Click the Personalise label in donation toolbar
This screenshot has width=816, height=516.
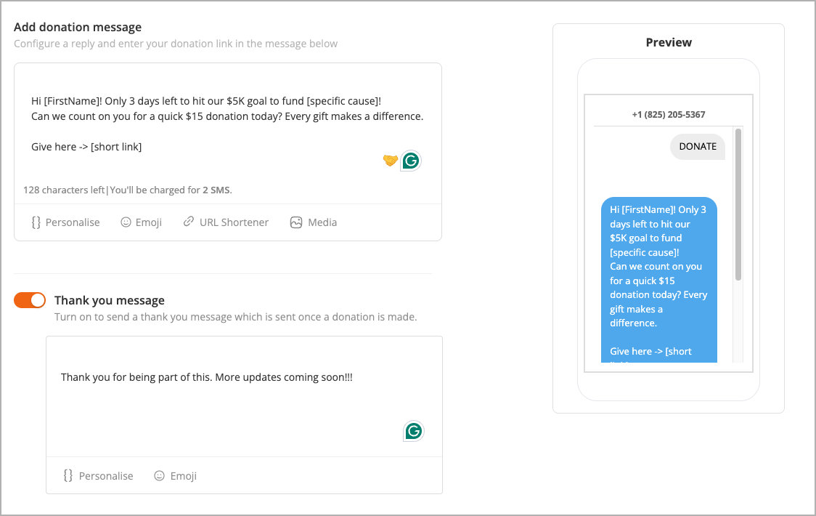point(73,222)
